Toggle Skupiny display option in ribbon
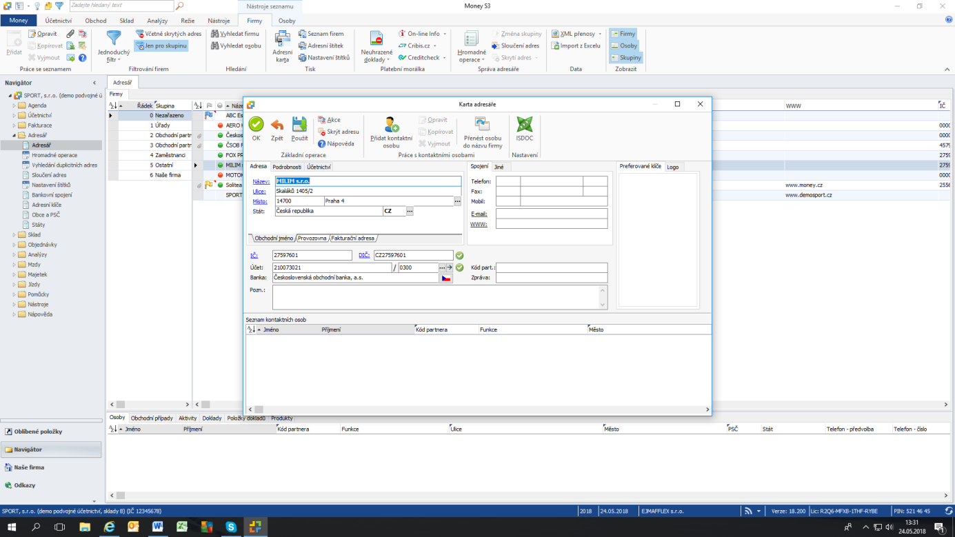This screenshot has height=537, width=955. pos(626,58)
